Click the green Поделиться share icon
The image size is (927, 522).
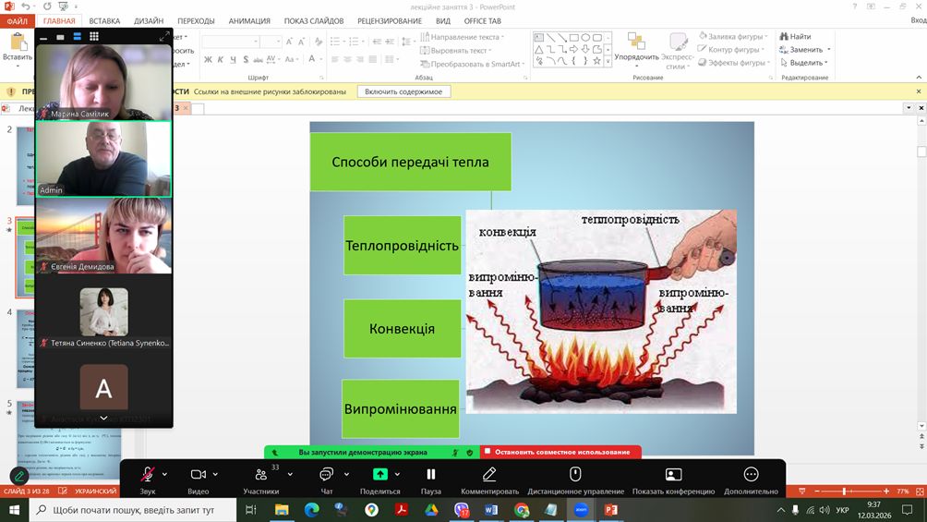tap(379, 474)
